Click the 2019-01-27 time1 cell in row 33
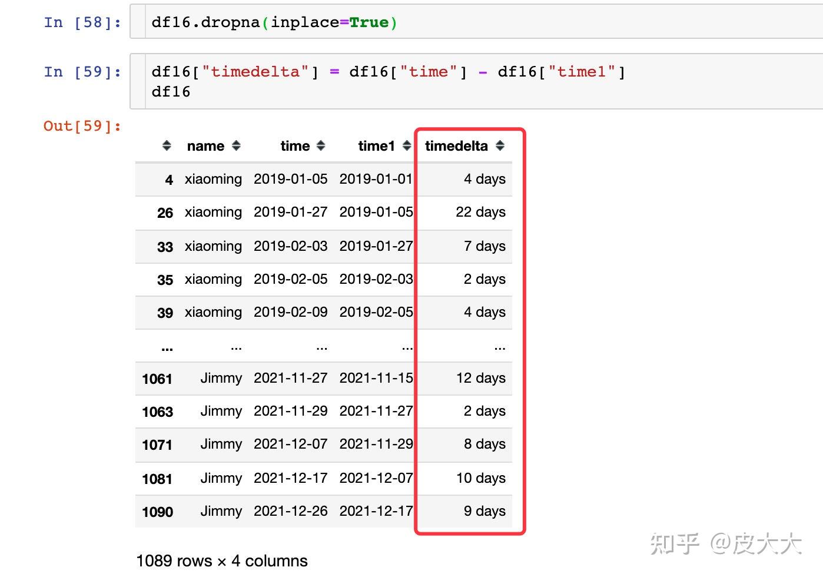 tap(376, 246)
